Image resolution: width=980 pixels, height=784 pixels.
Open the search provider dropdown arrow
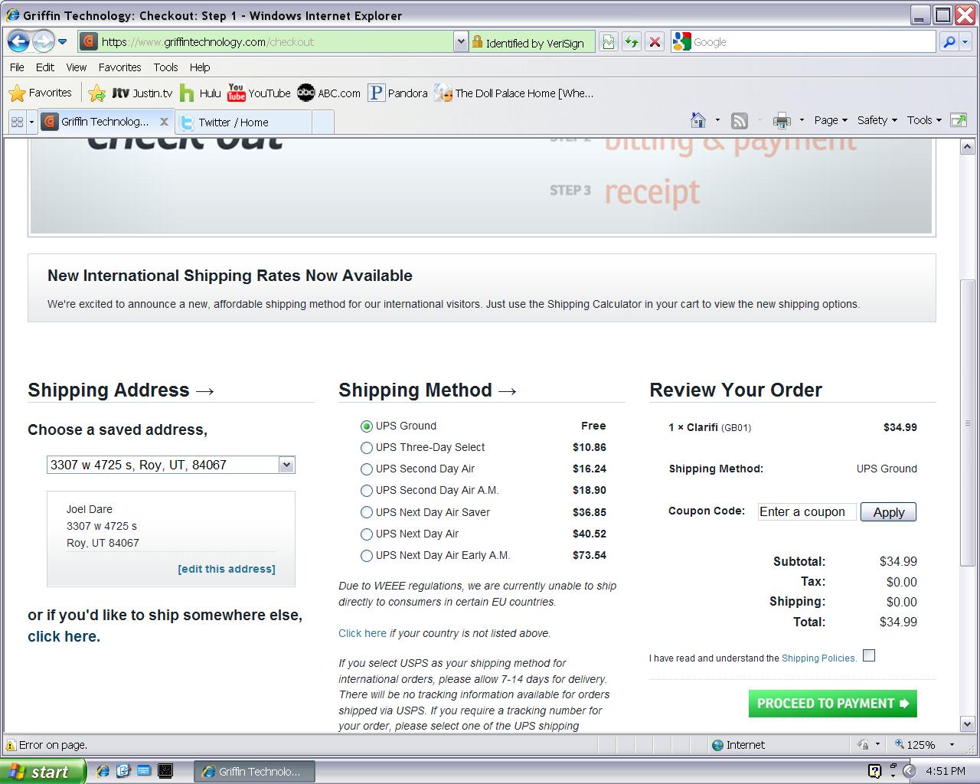965,42
